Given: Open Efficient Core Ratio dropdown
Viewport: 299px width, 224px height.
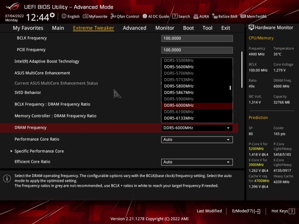Looking at the screenshot, I should (x=197, y=162).
